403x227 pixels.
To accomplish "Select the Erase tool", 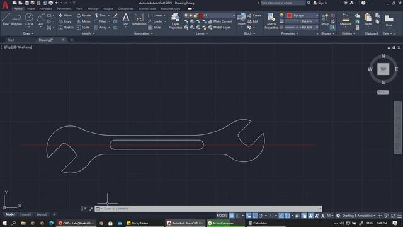I will point(115,15).
